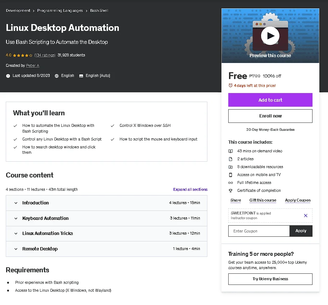Click the first breadcrumb arrow separator
This screenshot has height=305, width=328.
pyautogui.click(x=33, y=11)
